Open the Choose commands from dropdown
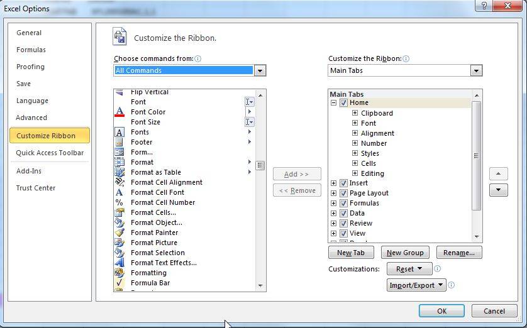Viewport: 527px width, 328px height. 260,70
